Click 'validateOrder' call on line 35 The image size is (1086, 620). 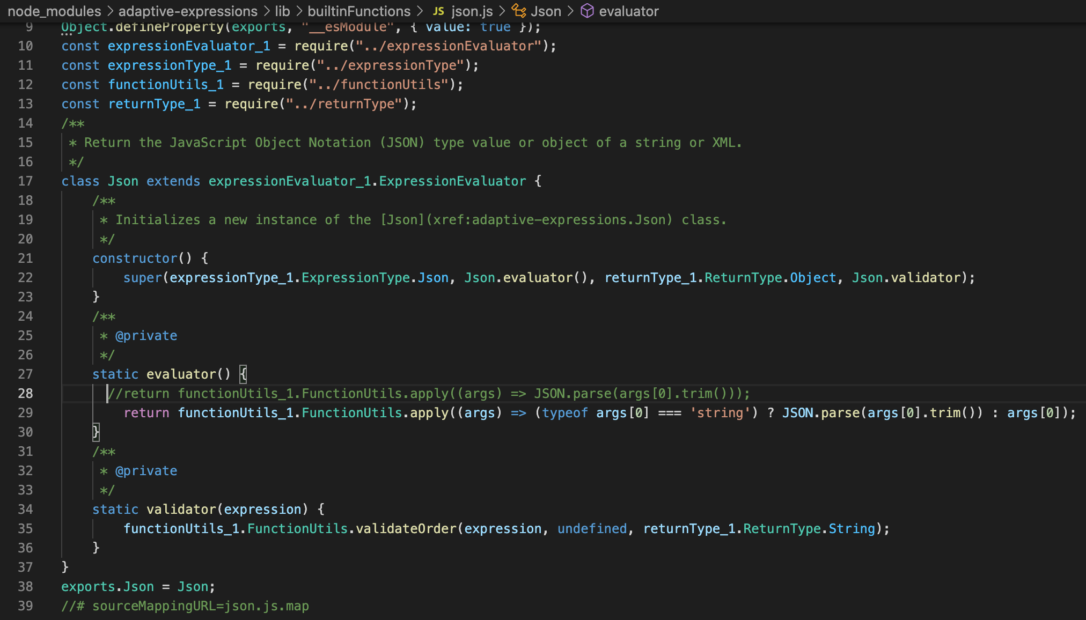click(x=406, y=529)
